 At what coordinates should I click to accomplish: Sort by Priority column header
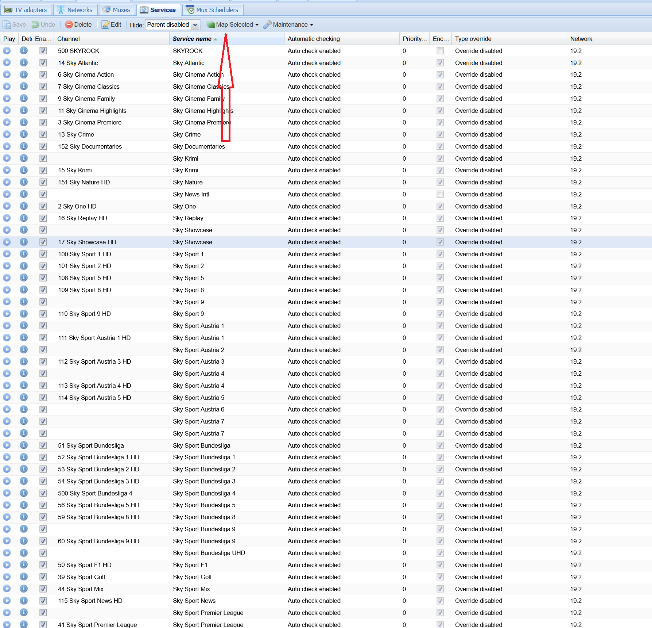tap(414, 39)
